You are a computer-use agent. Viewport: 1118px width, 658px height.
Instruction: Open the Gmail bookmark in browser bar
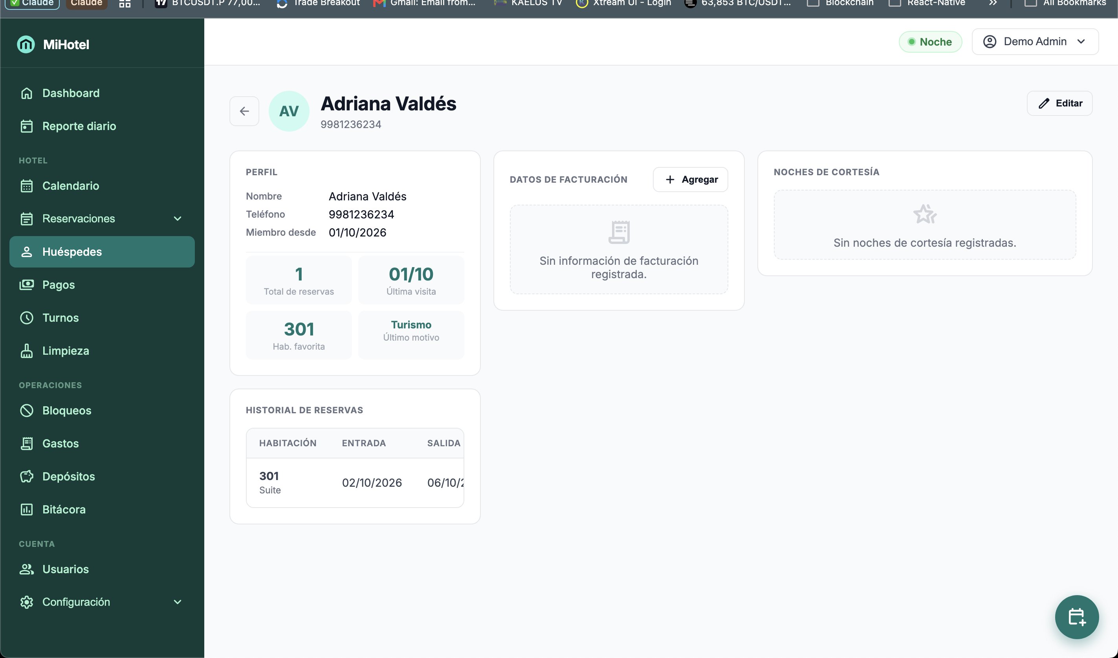pyautogui.click(x=424, y=3)
